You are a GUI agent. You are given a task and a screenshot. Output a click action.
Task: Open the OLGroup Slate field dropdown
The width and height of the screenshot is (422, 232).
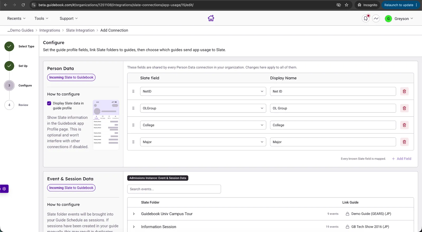coord(203,108)
